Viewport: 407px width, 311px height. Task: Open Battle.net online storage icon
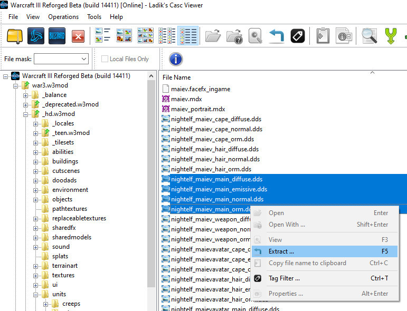click(x=36, y=36)
